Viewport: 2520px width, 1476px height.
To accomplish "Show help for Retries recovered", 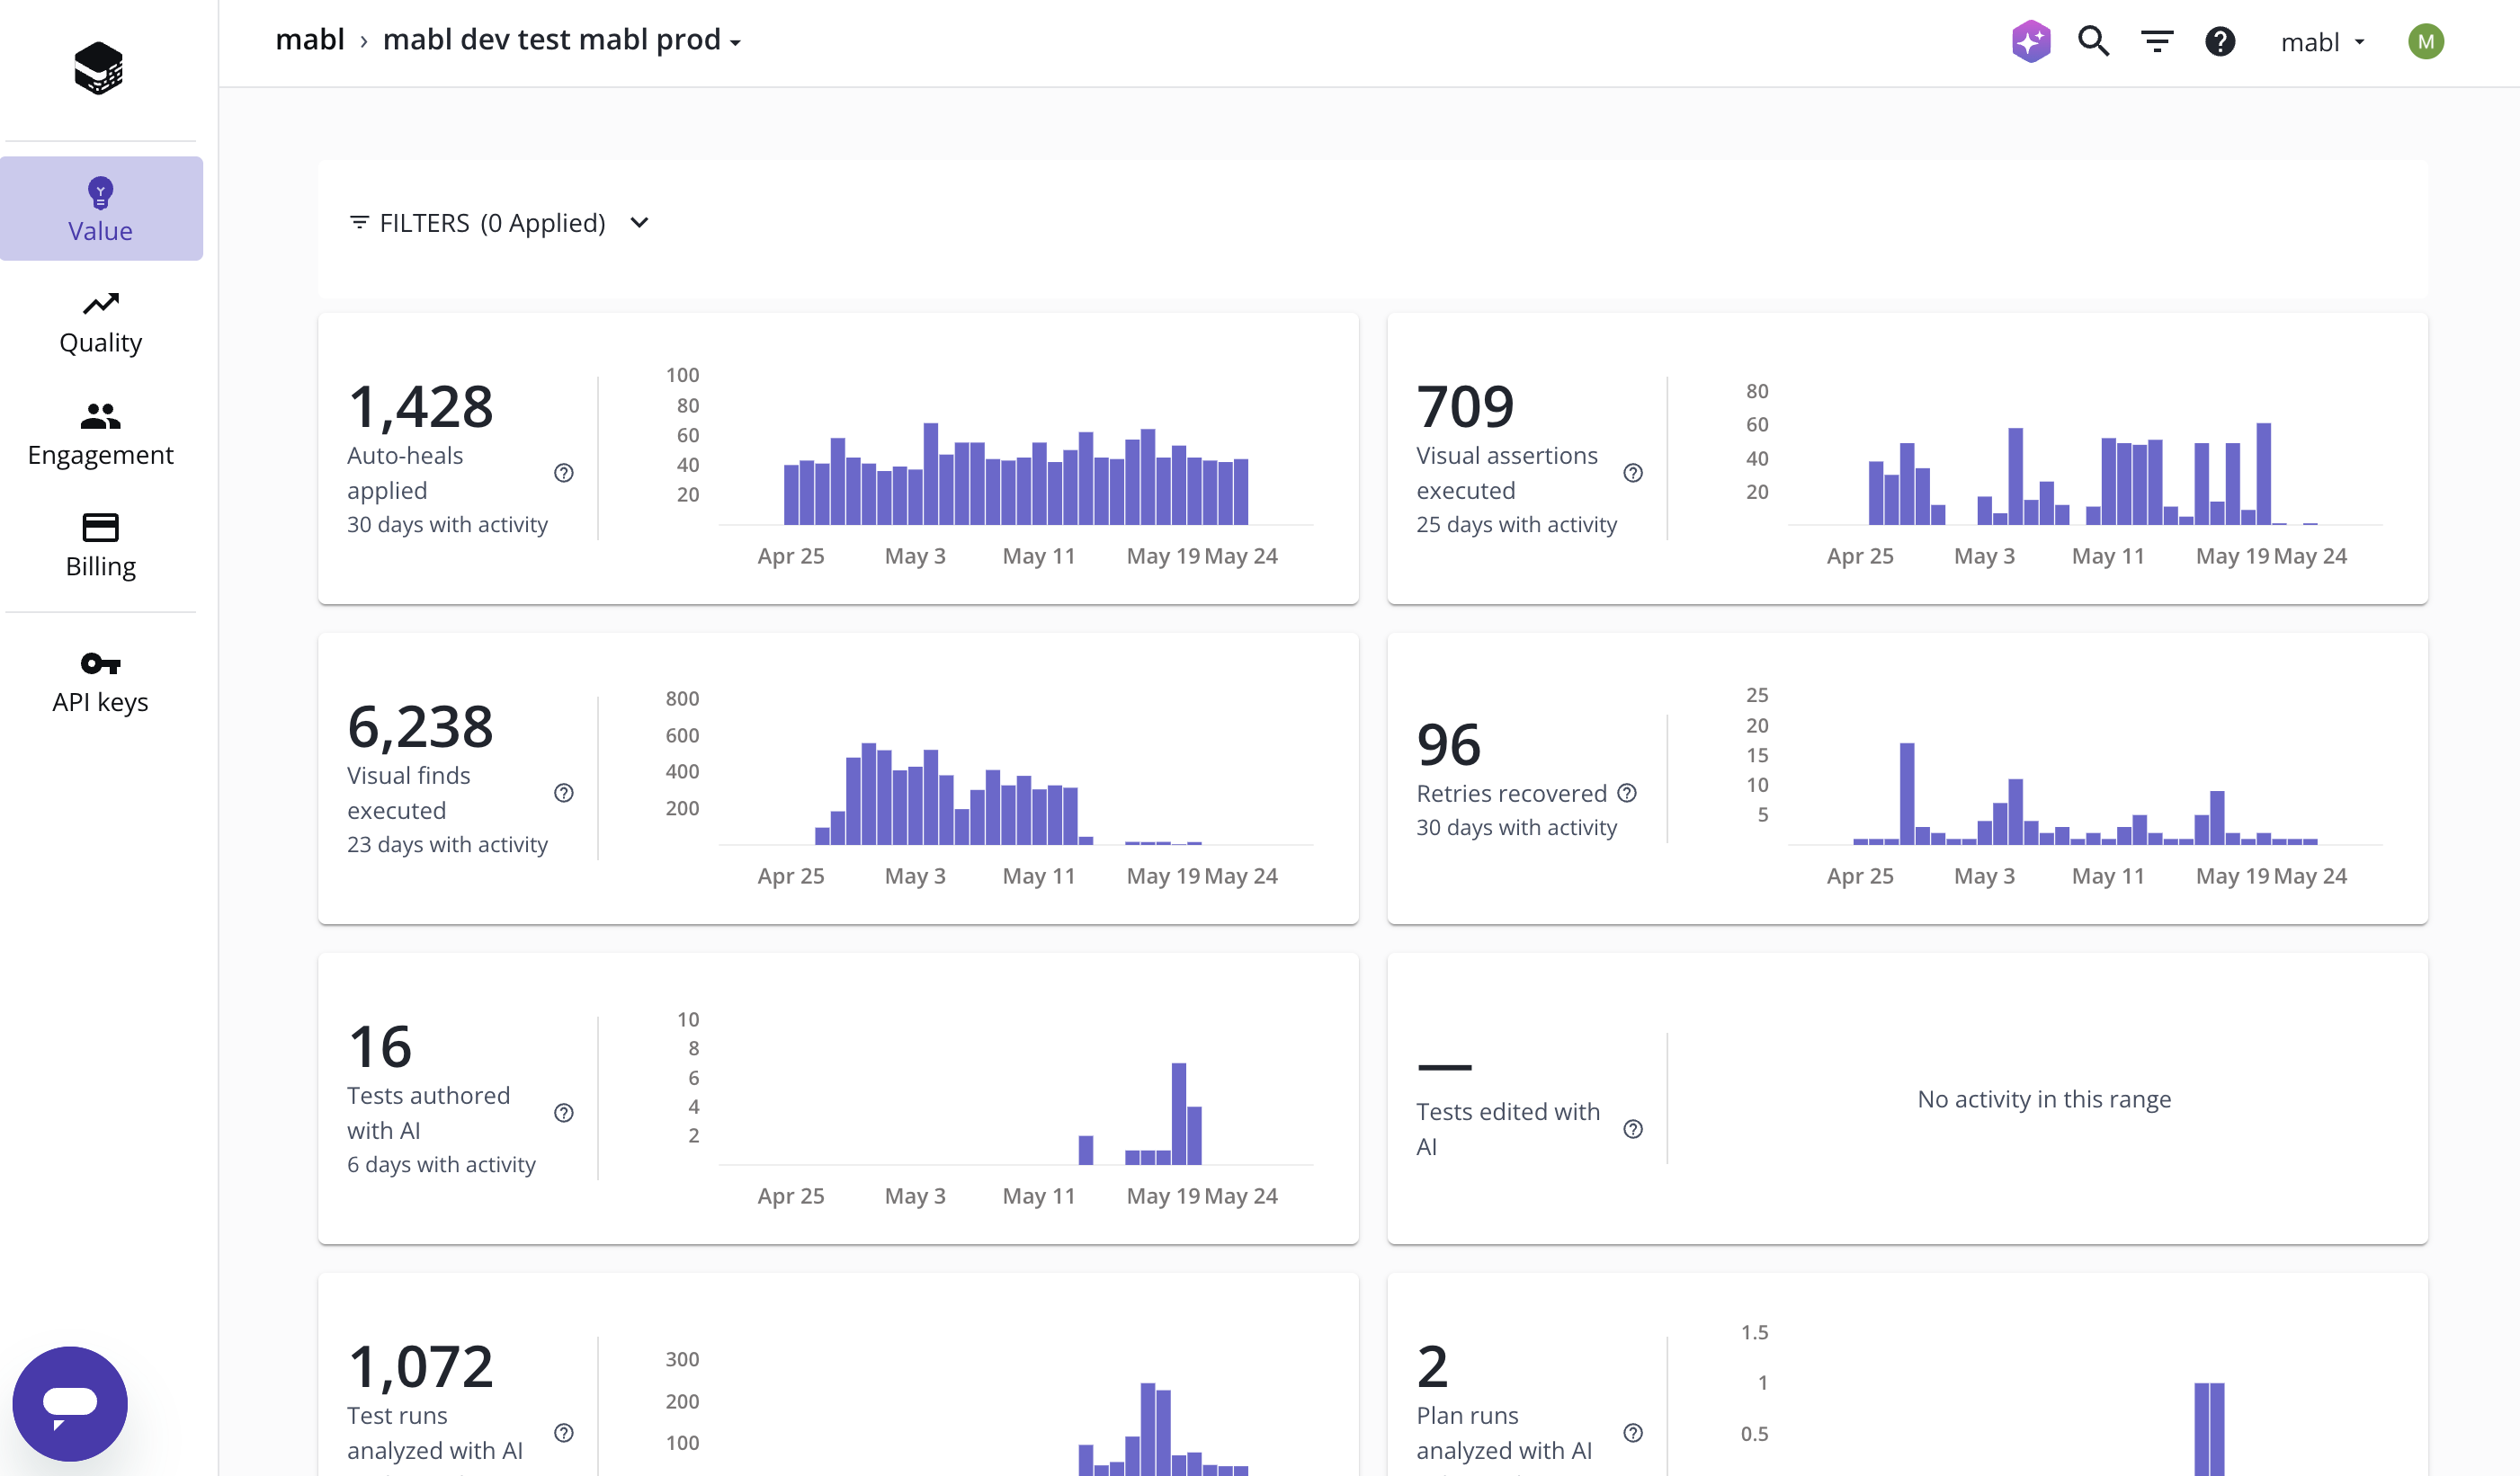I will coord(1627,793).
